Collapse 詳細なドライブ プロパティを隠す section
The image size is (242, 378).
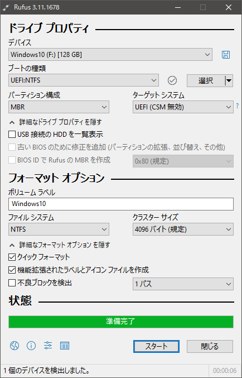pyautogui.click(x=55, y=122)
